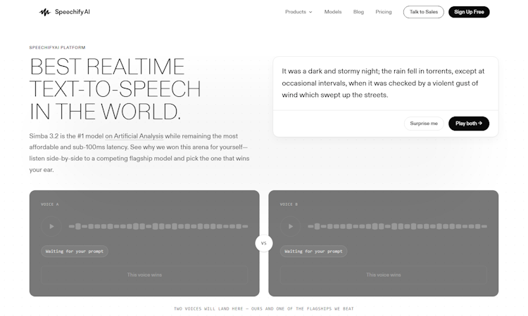528x316 pixels.
Task: Click the 'TWO VOICES WILL LAND HERE' caption
Action: click(x=264, y=308)
